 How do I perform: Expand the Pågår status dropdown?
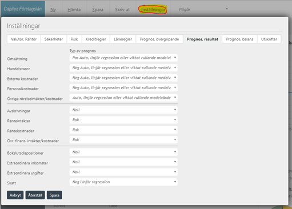203,9
